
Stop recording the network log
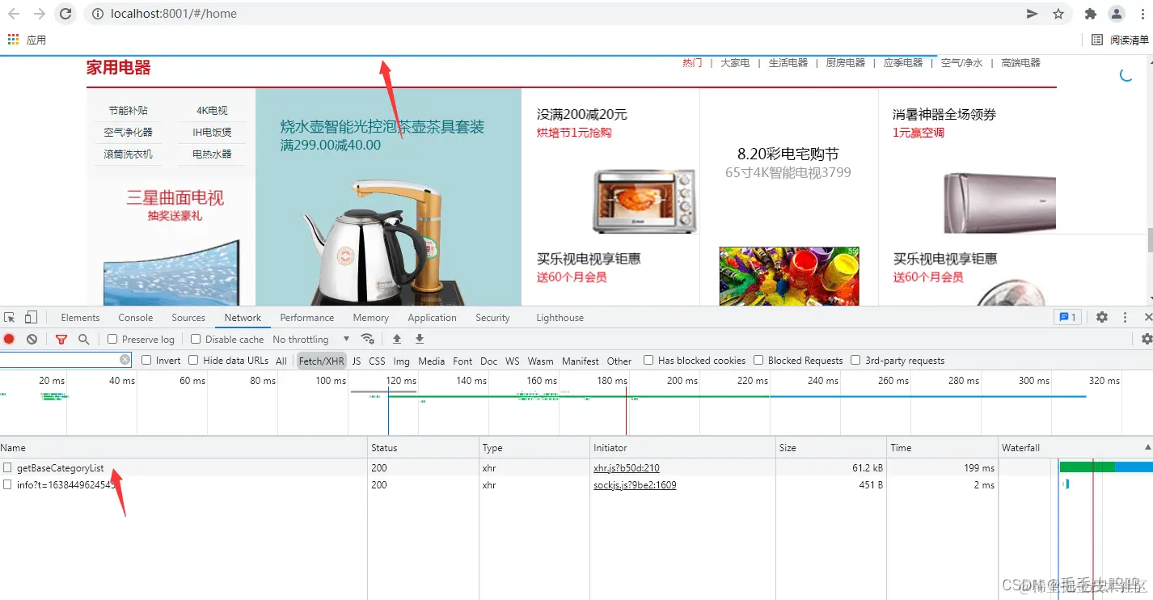(x=9, y=339)
